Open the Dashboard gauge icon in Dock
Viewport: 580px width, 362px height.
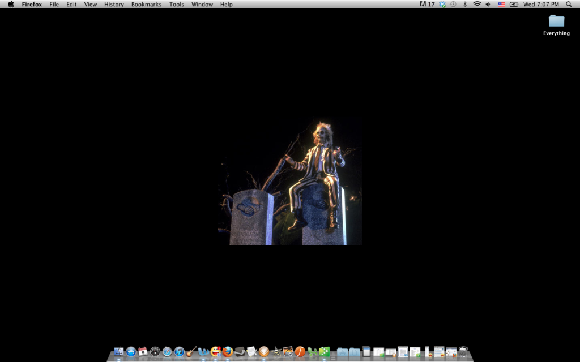pos(155,351)
